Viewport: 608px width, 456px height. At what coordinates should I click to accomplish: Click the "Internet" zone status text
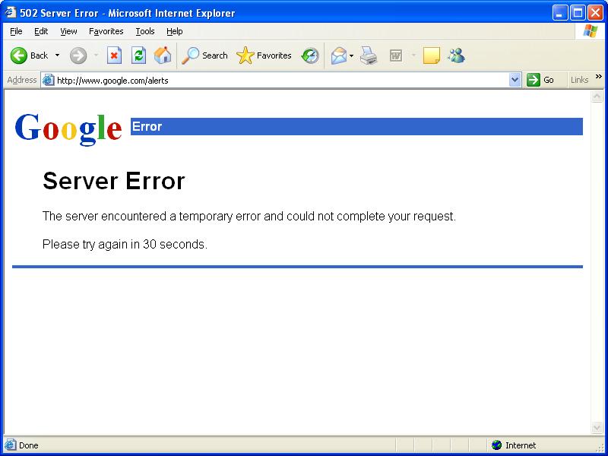(521, 445)
